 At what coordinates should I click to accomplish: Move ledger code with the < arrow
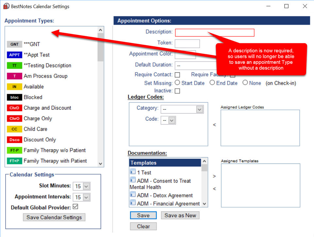click(215, 125)
